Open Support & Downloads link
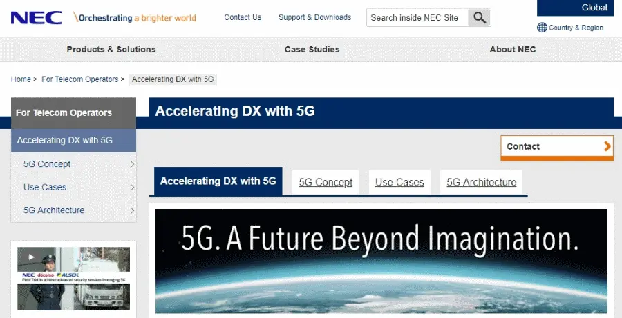622x318 pixels. pyautogui.click(x=314, y=17)
